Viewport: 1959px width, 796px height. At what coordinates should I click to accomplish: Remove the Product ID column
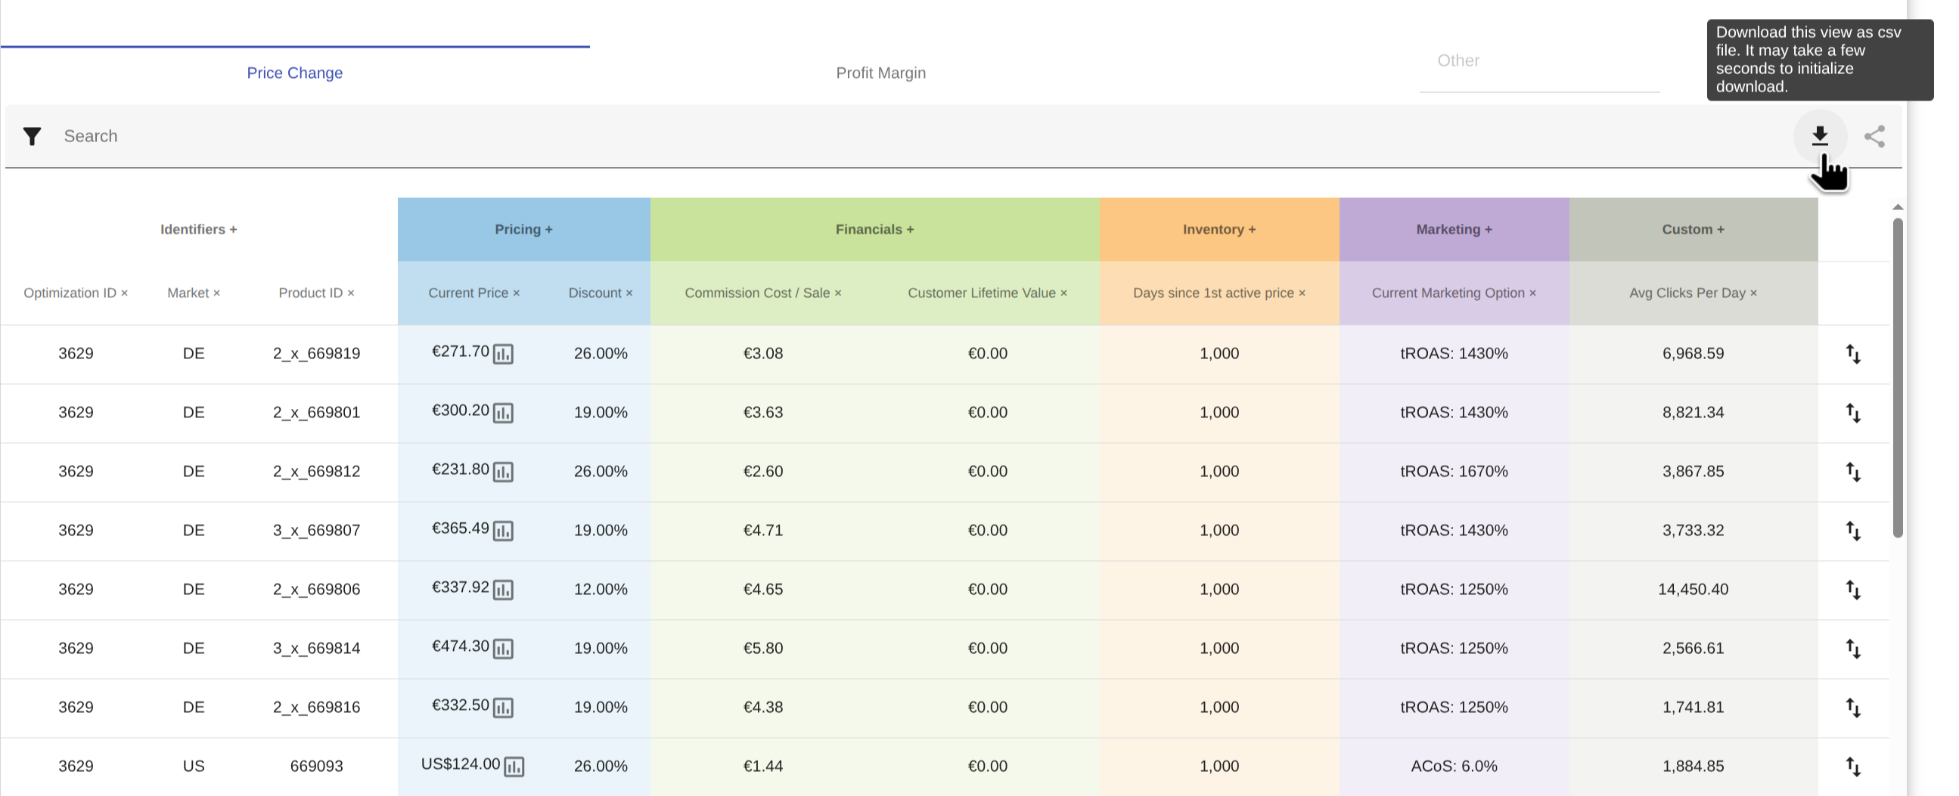pos(351,293)
